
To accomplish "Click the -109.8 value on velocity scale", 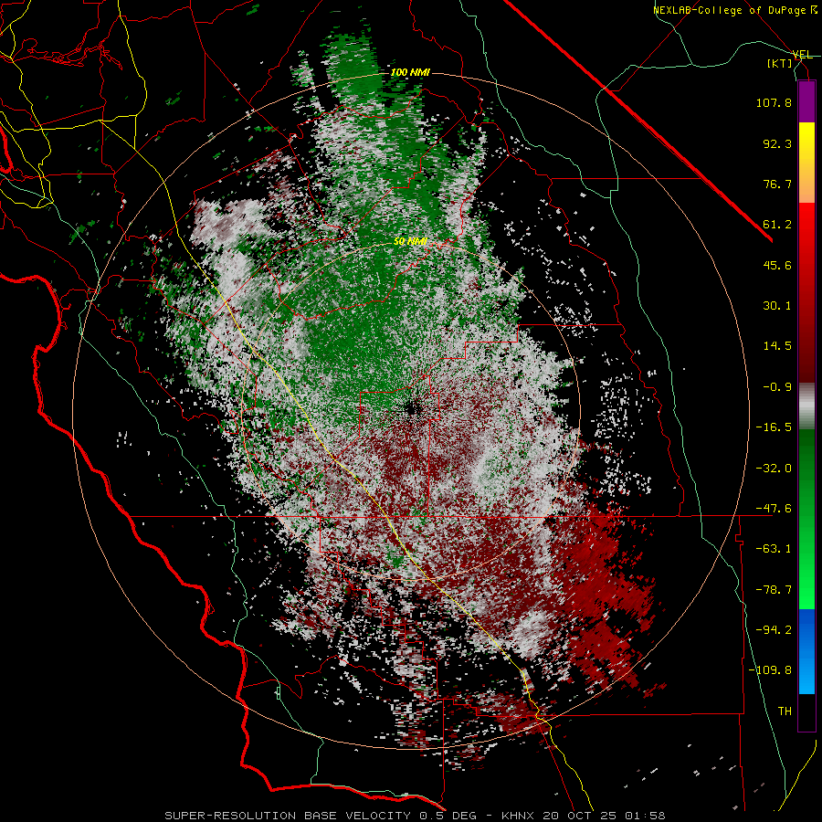I will pyautogui.click(x=770, y=670).
